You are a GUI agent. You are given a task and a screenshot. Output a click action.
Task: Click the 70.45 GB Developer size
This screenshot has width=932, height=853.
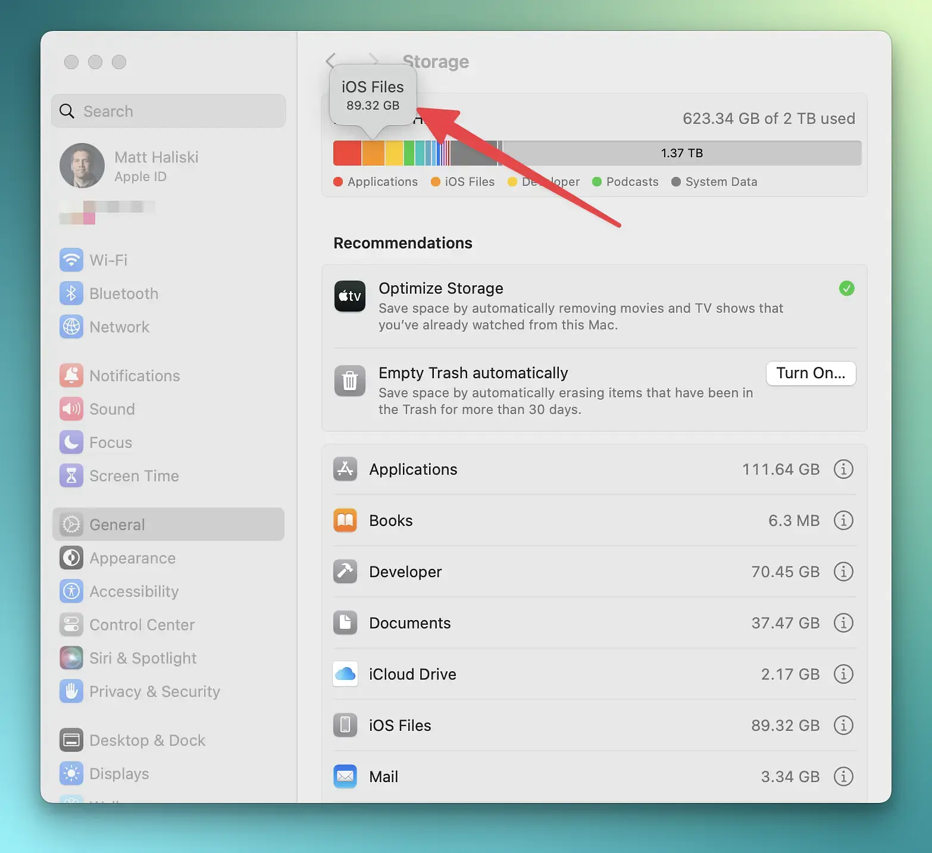(x=785, y=572)
